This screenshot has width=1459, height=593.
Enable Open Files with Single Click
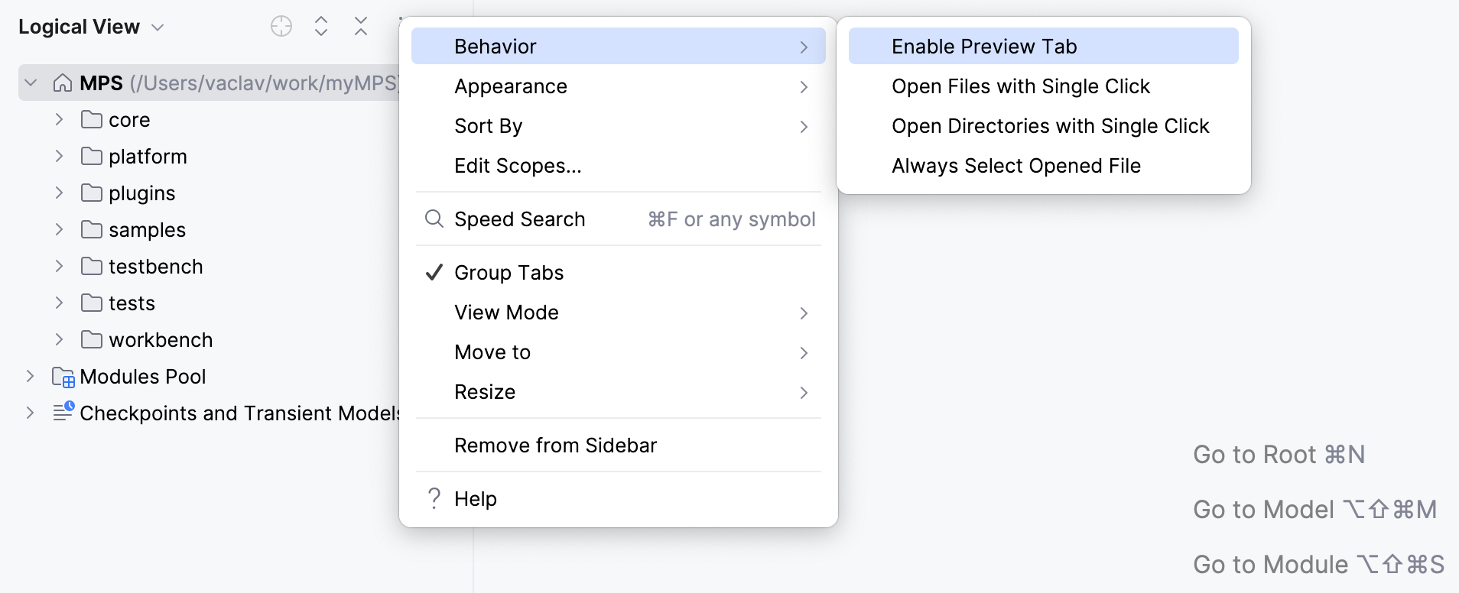pos(1020,86)
